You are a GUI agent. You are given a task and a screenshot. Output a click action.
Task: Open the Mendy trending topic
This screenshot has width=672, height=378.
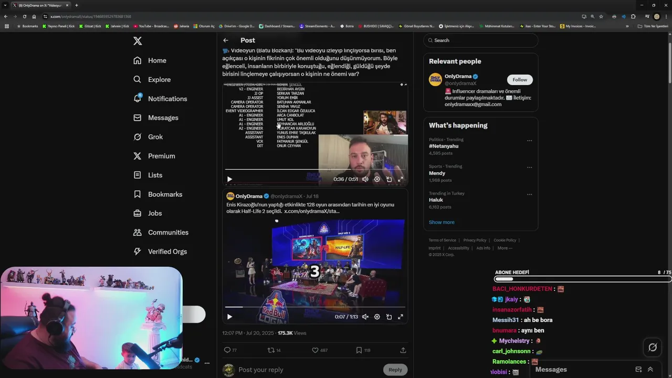pos(437,173)
